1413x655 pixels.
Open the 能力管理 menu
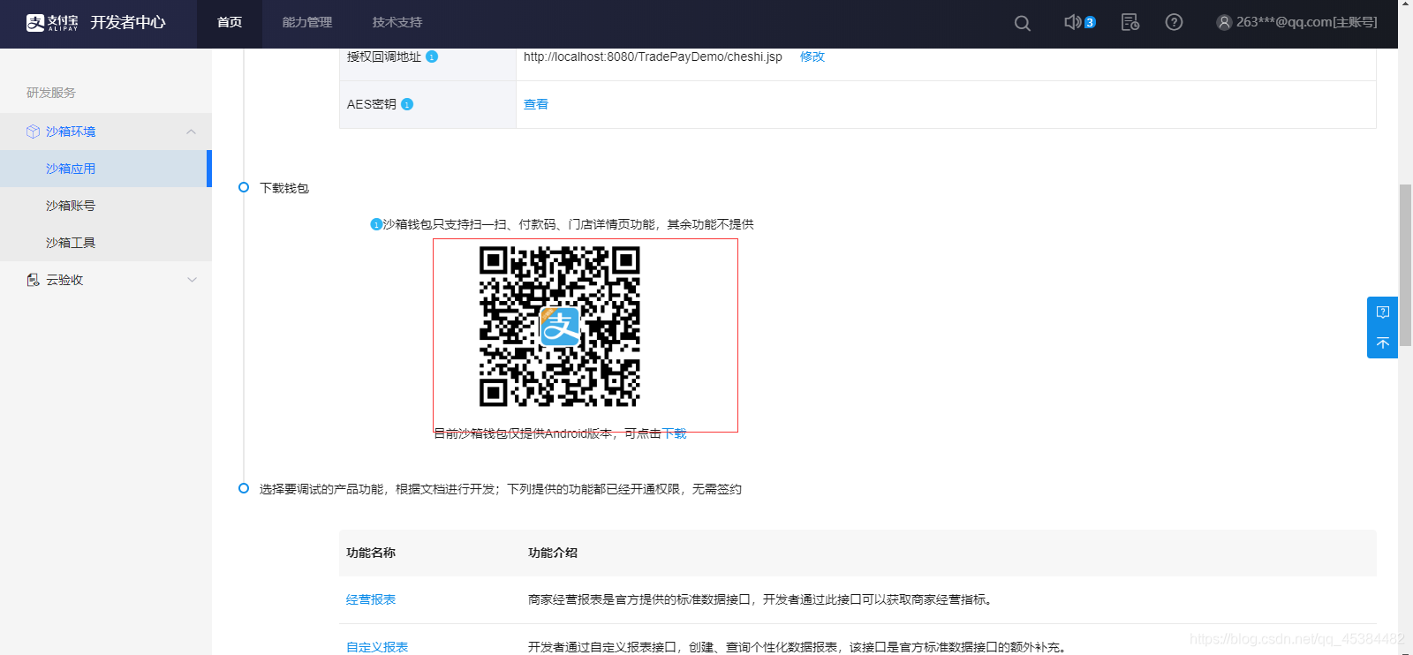click(x=307, y=23)
